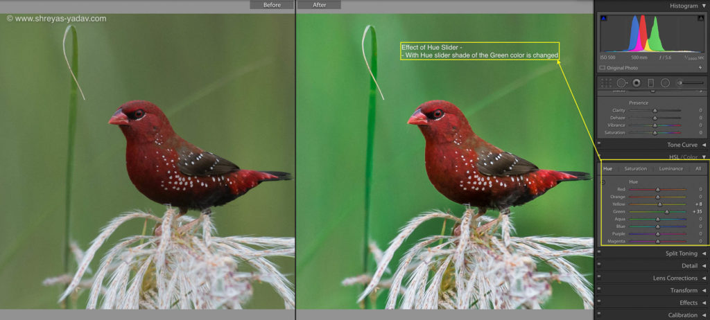The height and width of the screenshot is (320, 710).
Task: Expand the Transform panel
Action: click(704, 290)
